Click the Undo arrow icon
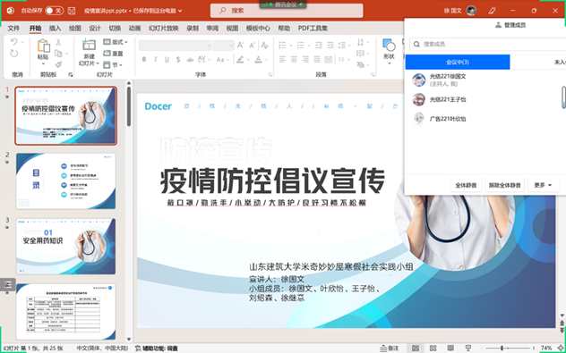The width and height of the screenshot is (566, 353). [x=13, y=42]
